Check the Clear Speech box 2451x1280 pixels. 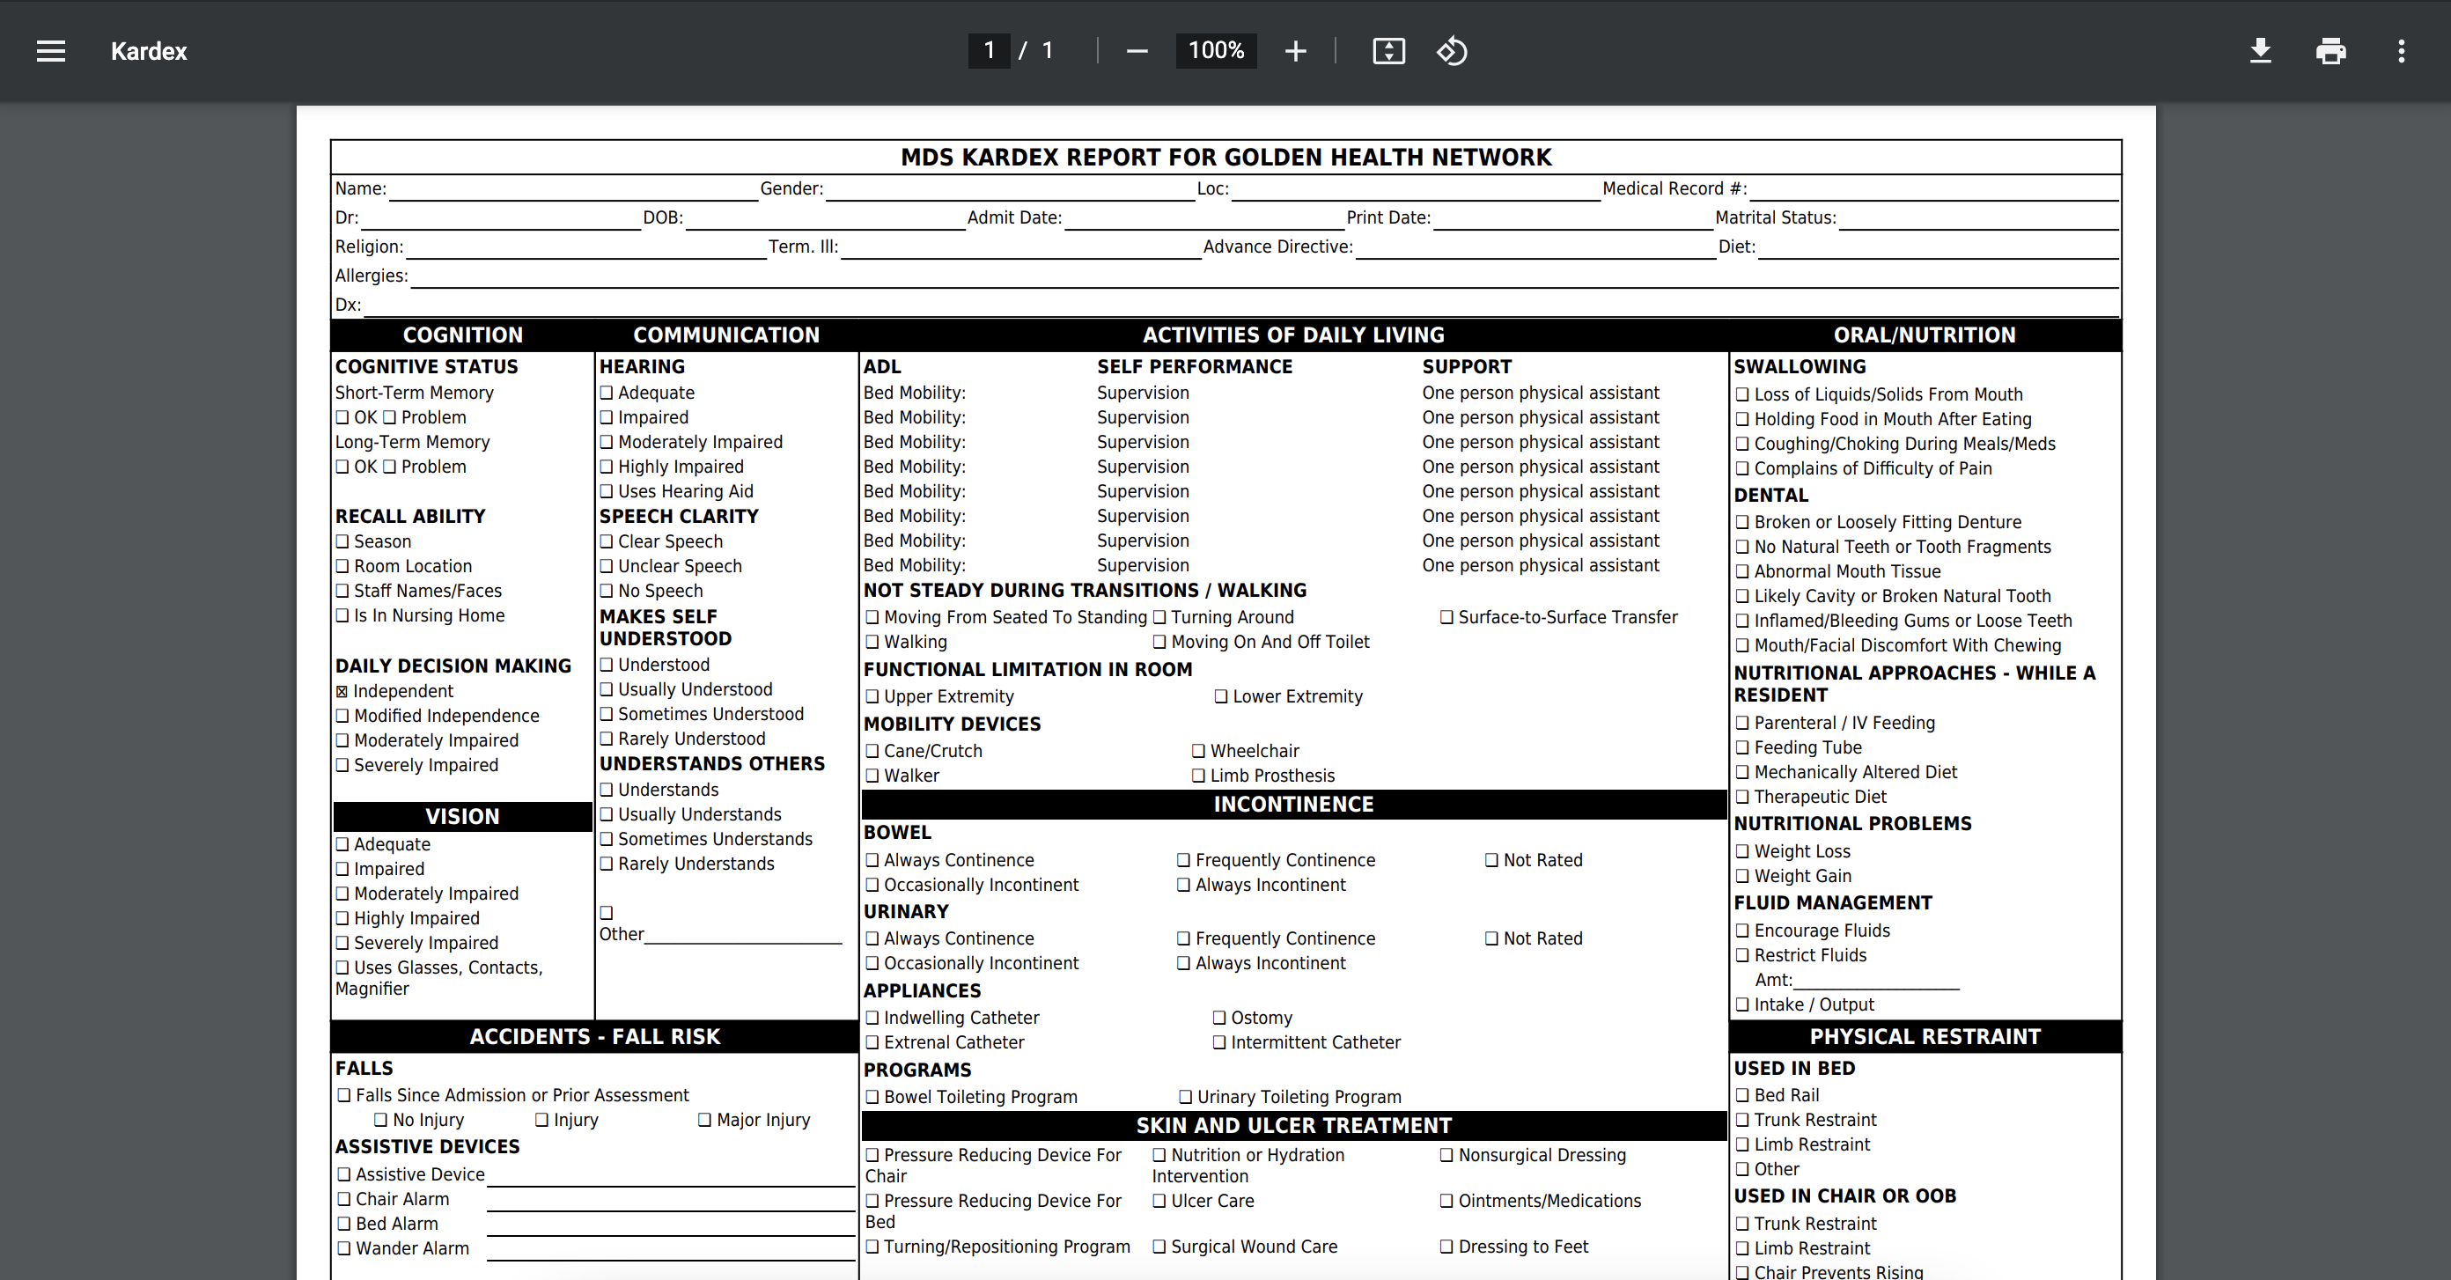point(606,542)
